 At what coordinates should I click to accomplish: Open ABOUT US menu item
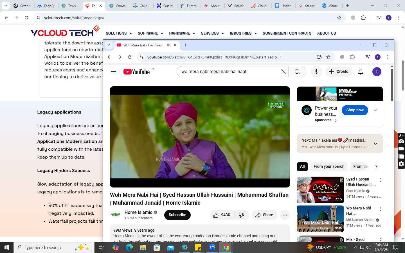tap(327, 33)
